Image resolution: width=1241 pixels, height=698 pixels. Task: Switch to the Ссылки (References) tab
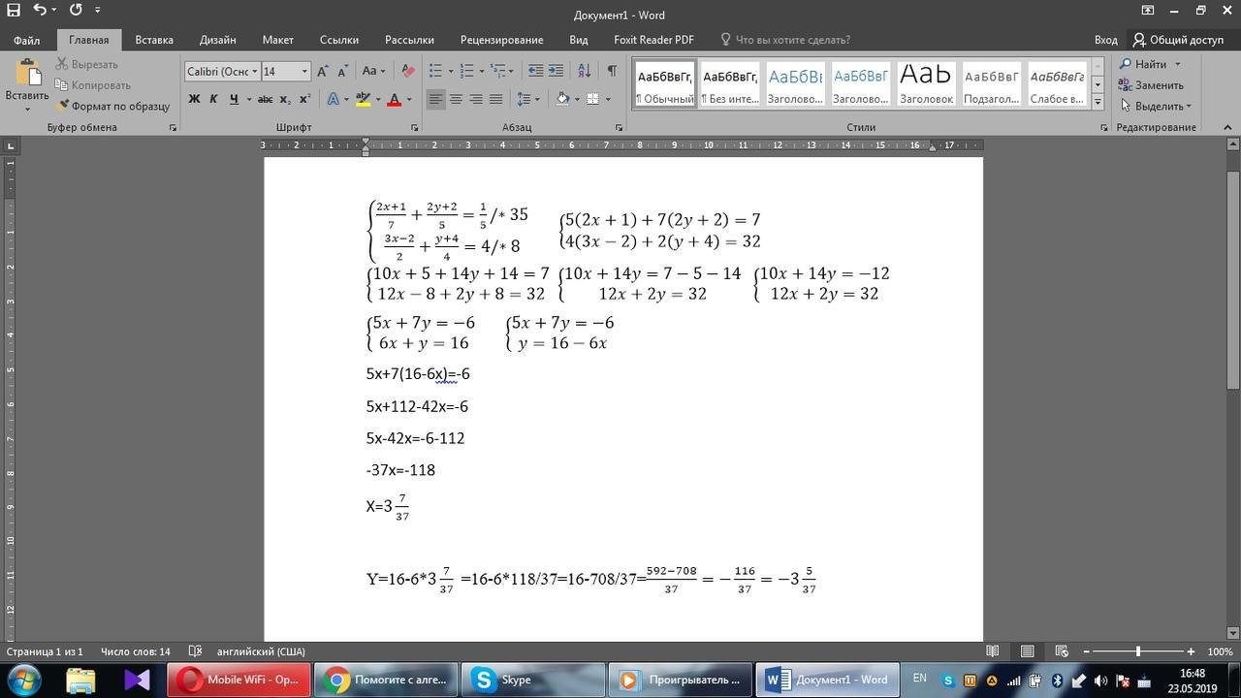tap(339, 40)
